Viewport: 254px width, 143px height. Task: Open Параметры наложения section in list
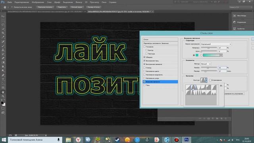(160, 43)
